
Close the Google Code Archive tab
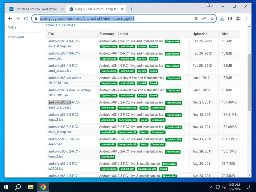122,9
